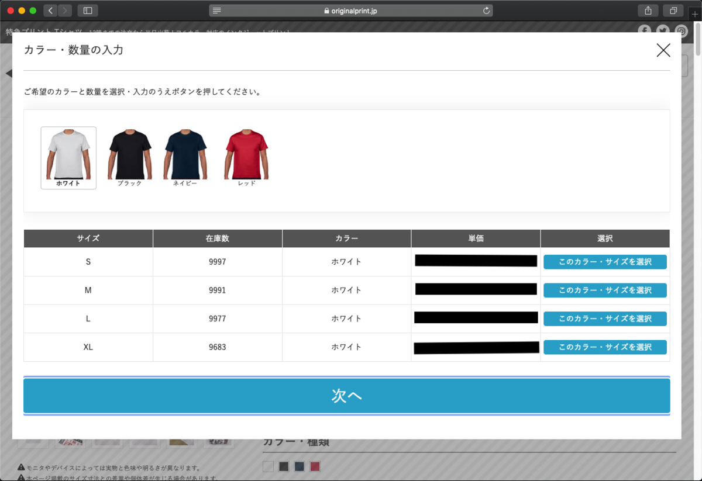Show all tabs overview button
This screenshot has height=481, width=702.
point(673,11)
